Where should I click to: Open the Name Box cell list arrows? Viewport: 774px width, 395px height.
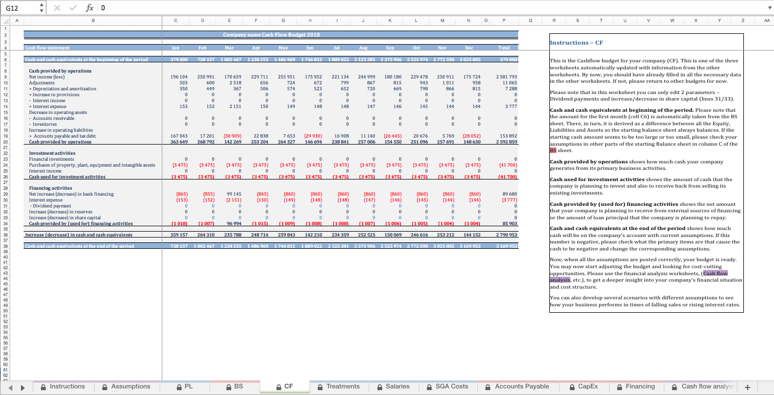point(42,8)
